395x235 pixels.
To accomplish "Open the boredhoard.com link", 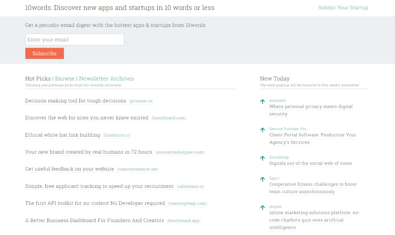I will (169, 118).
